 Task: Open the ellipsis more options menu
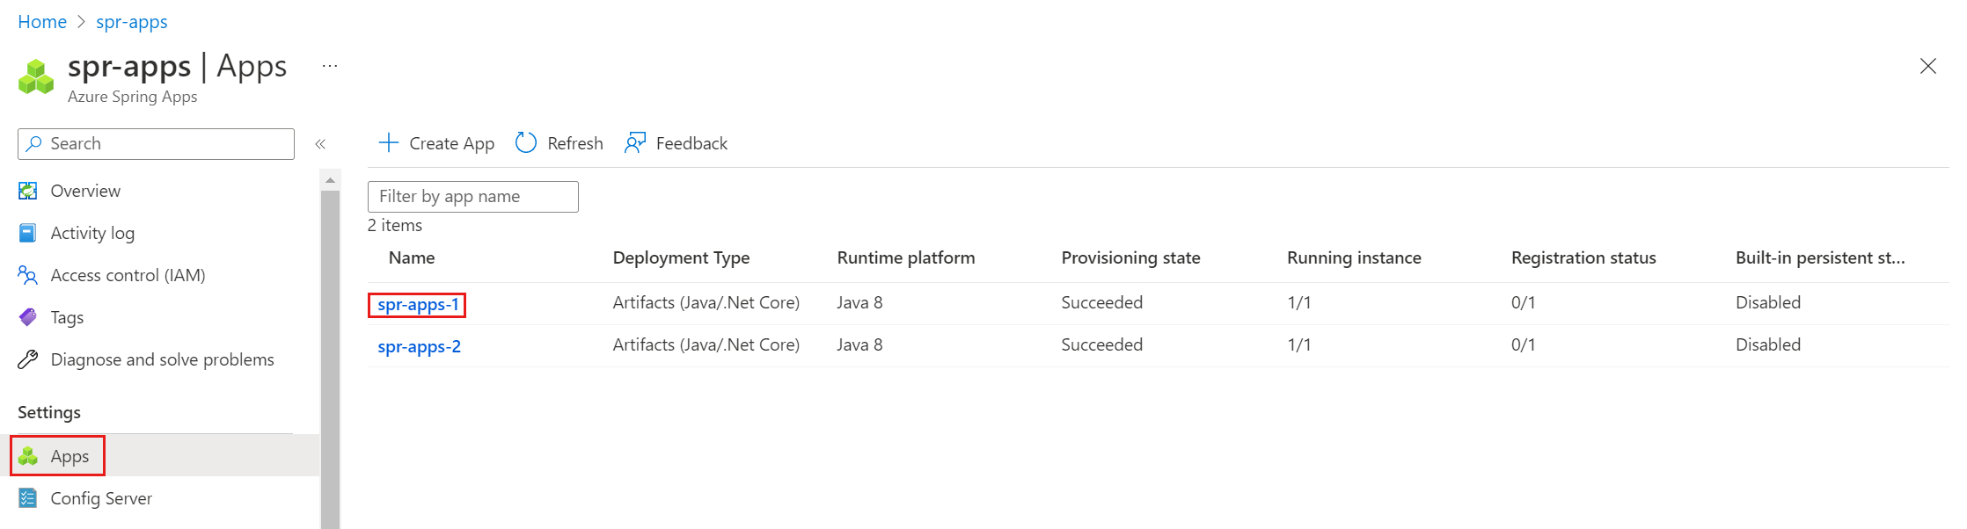(330, 67)
